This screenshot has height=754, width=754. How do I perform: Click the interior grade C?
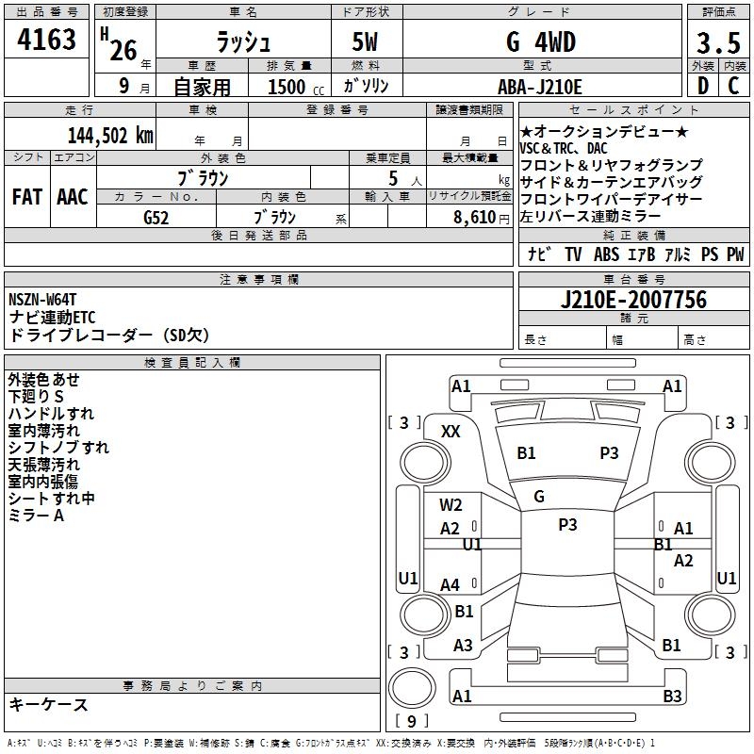tap(733, 86)
